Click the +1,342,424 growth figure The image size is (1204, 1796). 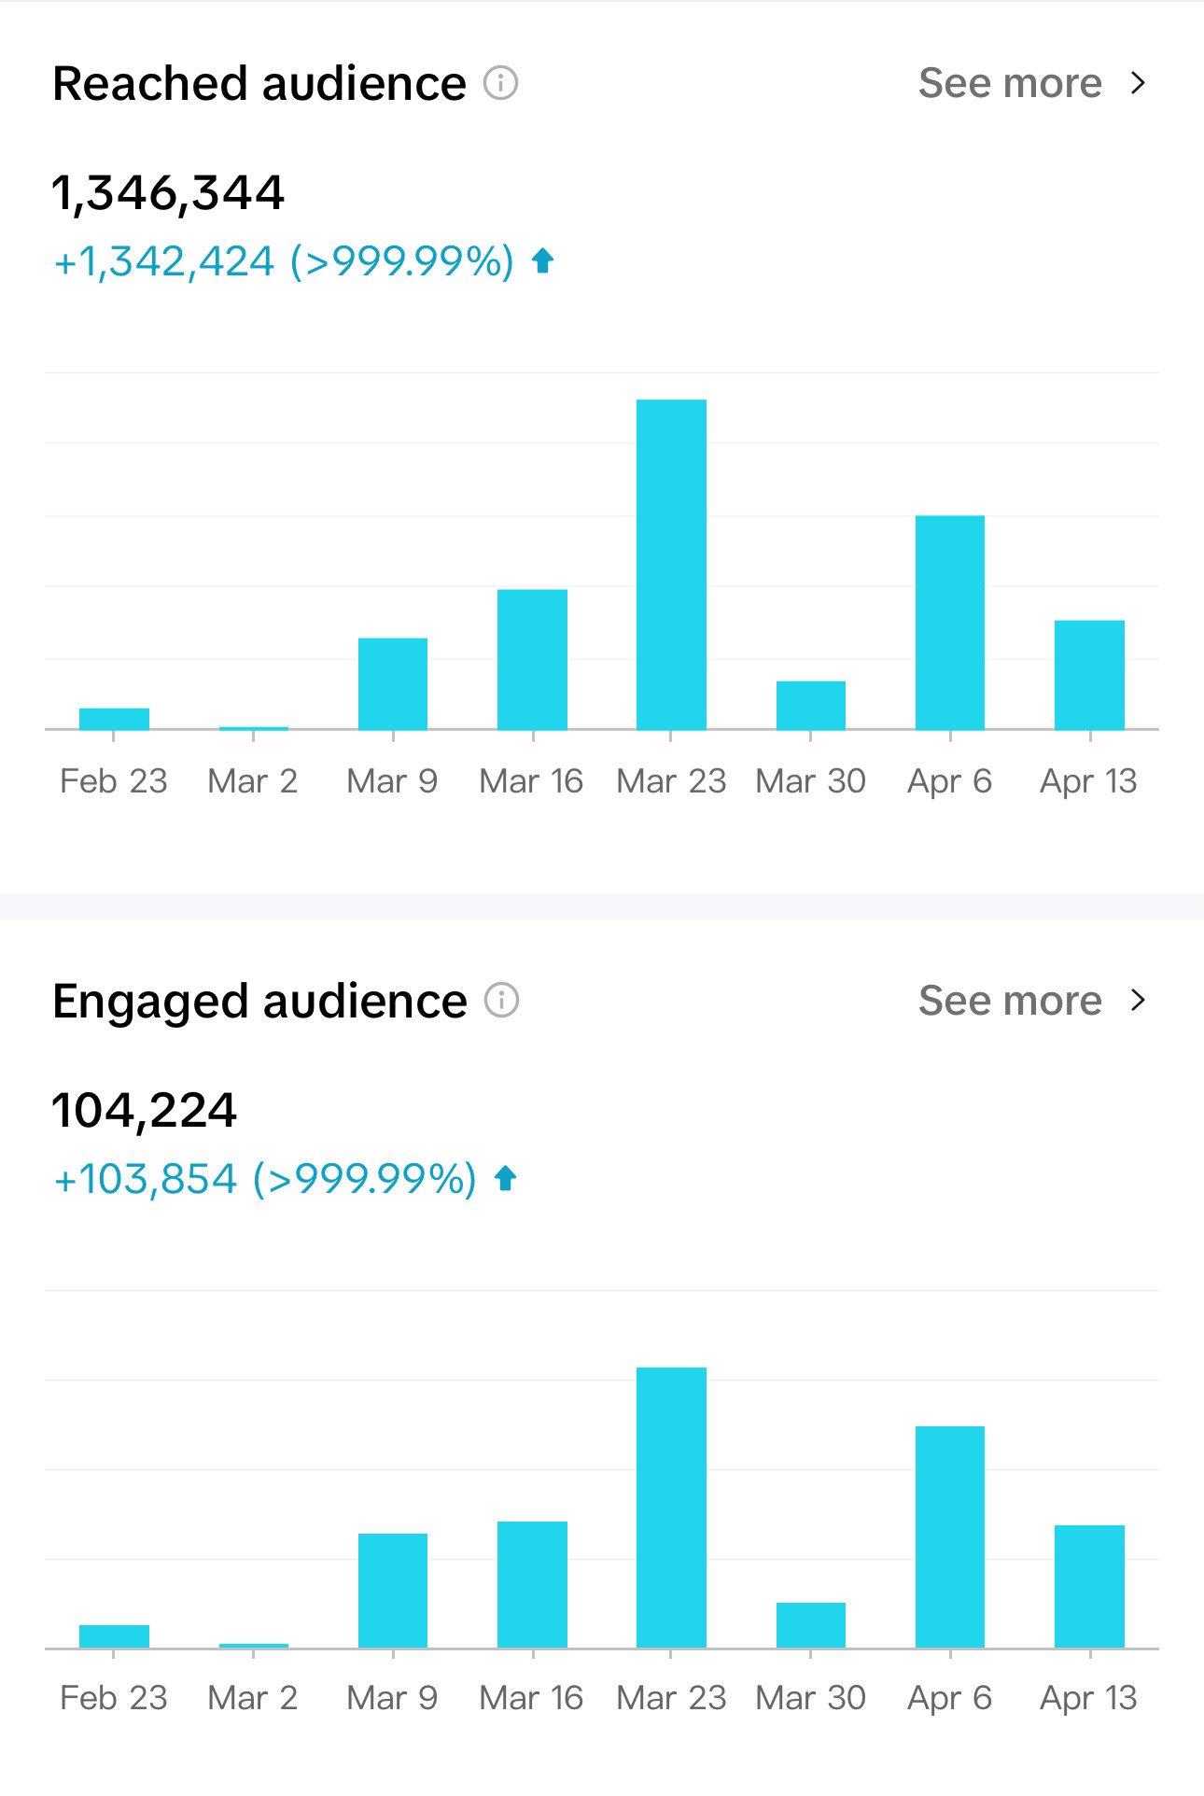165,261
